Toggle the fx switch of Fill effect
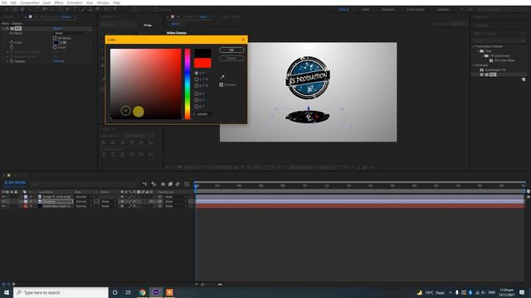531x298 pixels. pyautogui.click(x=7, y=29)
